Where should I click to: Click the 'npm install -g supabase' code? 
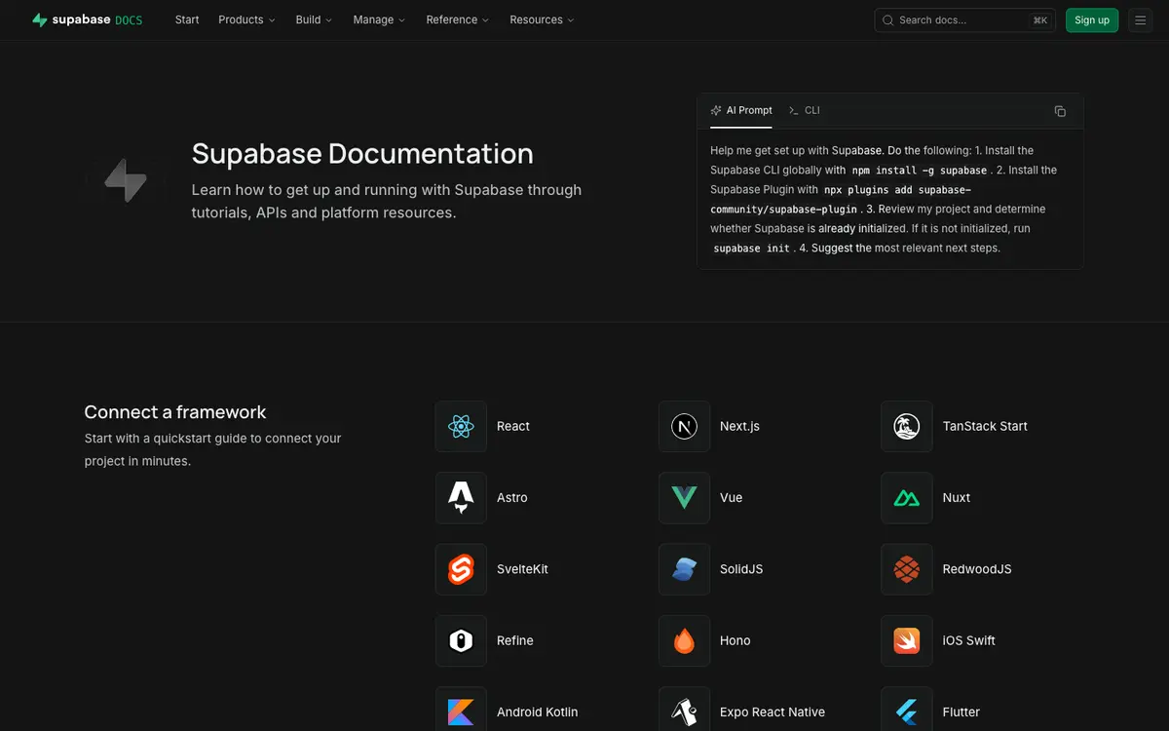tap(920, 170)
